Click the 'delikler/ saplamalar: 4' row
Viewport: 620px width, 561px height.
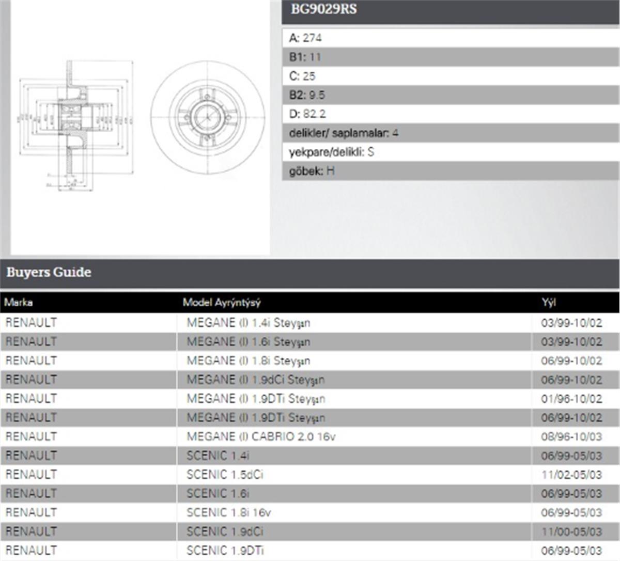coord(451,133)
